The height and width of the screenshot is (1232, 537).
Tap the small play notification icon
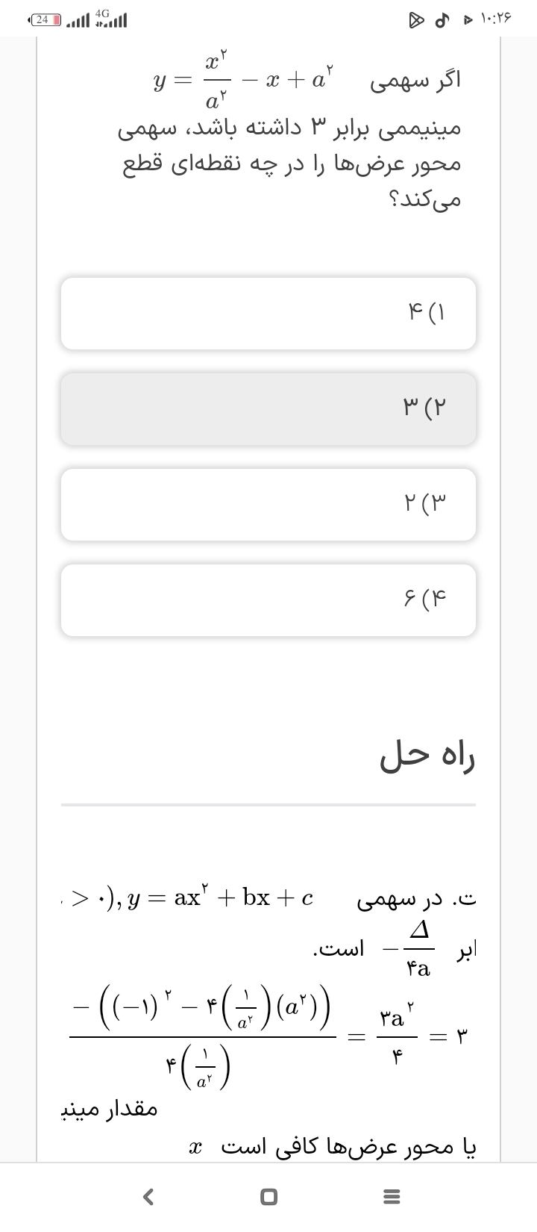[468, 20]
